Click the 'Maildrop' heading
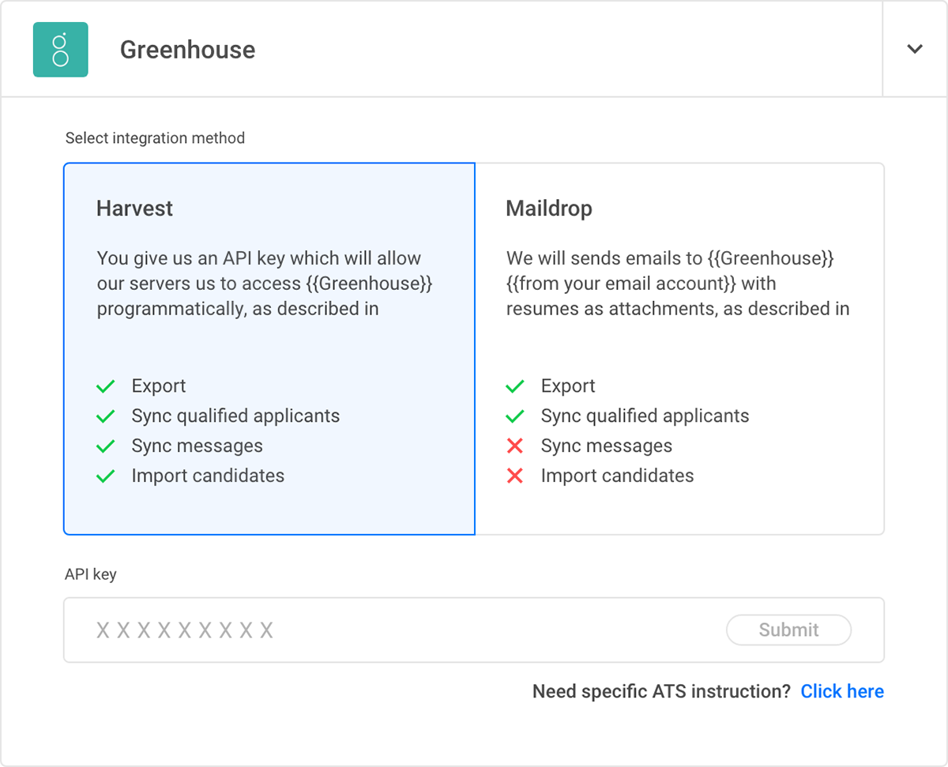This screenshot has height=767, width=948. [x=549, y=209]
